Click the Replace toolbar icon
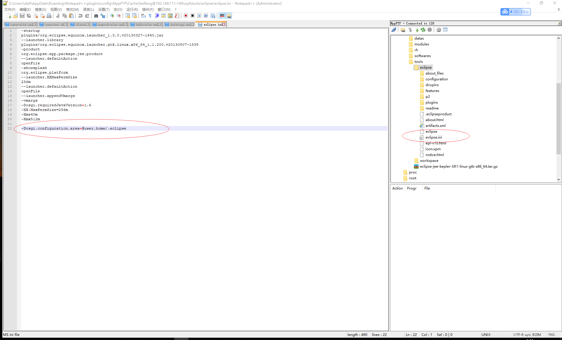Image resolution: width=562 pixels, height=340 pixels. point(103,16)
